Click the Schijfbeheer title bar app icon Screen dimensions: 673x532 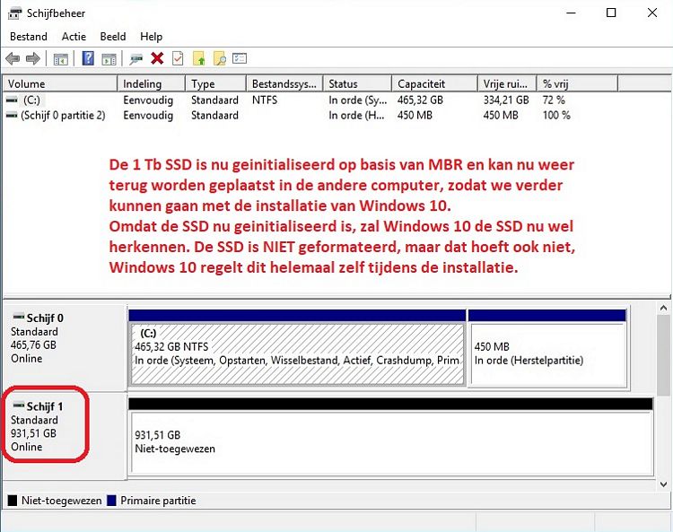coord(14,13)
